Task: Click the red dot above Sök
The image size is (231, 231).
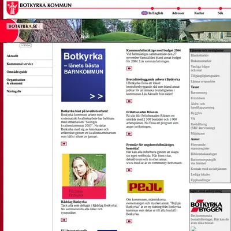Action: click(x=221, y=8)
